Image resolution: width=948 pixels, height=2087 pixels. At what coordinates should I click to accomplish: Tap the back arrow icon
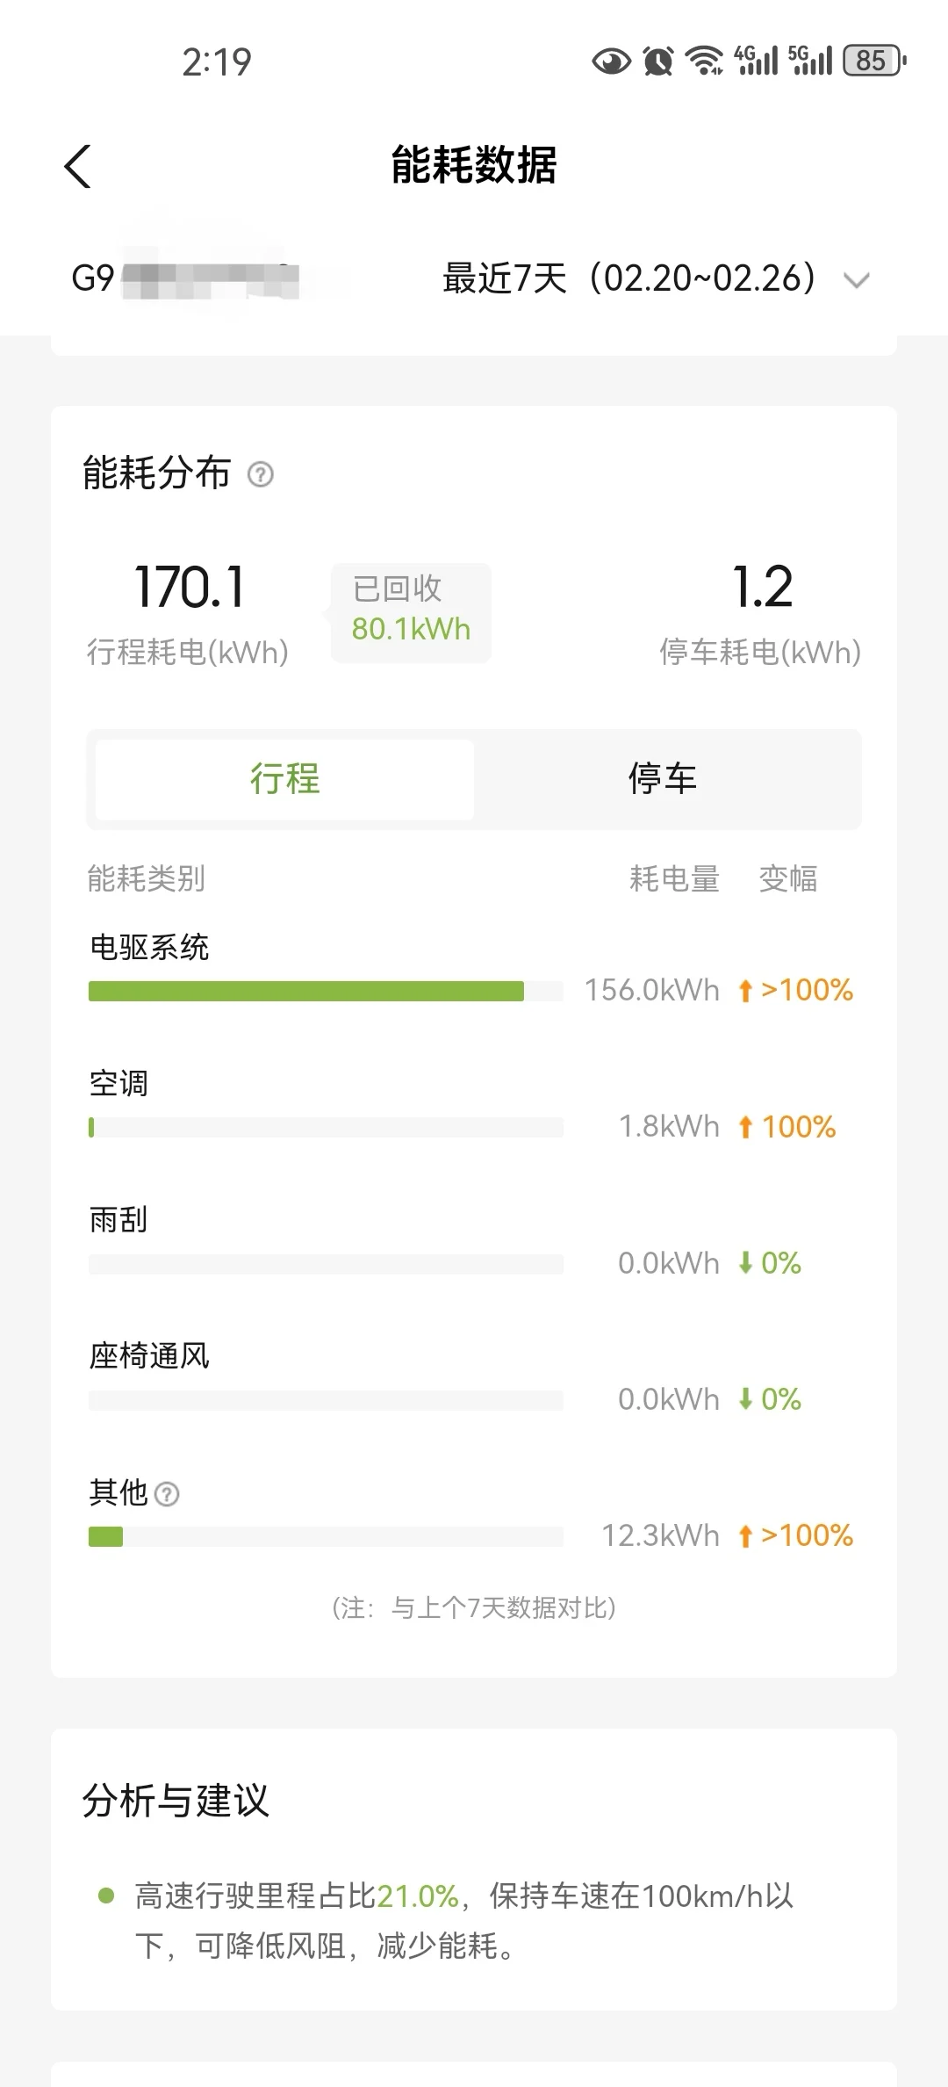[x=78, y=167]
